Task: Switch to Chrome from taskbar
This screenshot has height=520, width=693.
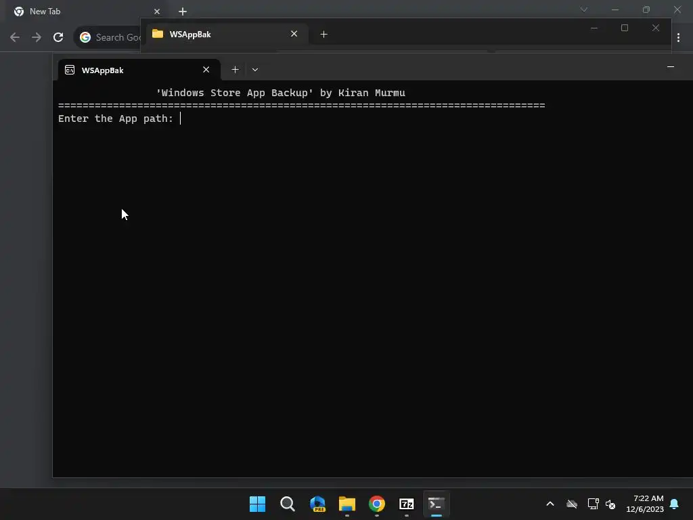Action: click(376, 504)
